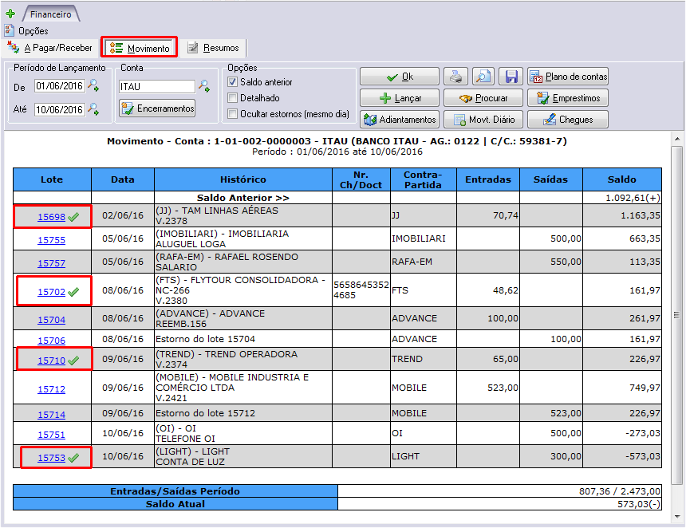Screen dimensions: 686x528
Task: Open lote 15714 link
Action: pos(51,415)
